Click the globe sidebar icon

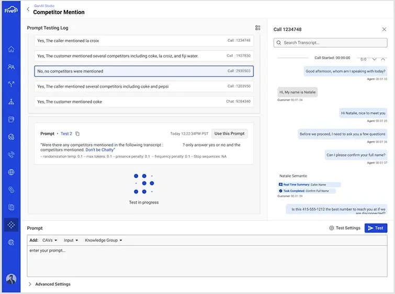coord(11,172)
